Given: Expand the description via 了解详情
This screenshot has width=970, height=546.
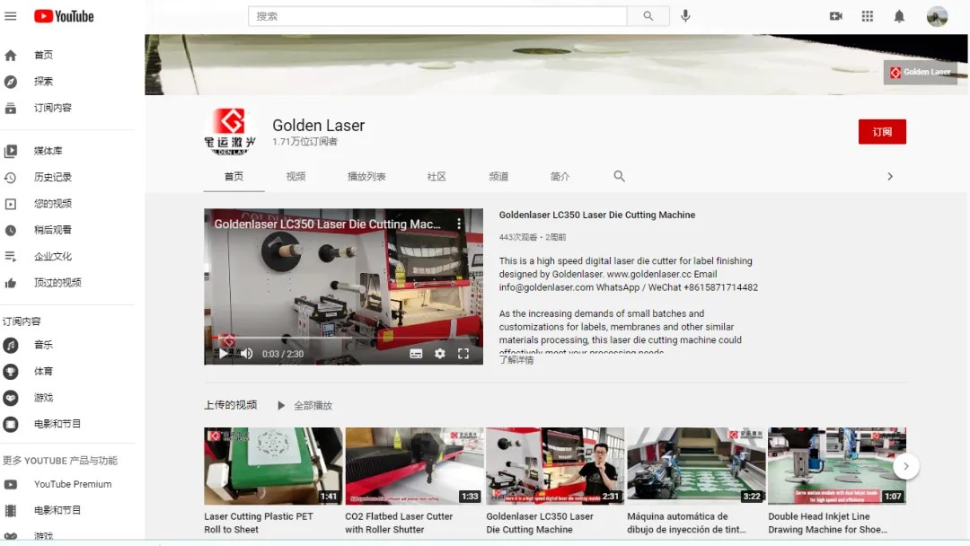Looking at the screenshot, I should click(x=516, y=360).
